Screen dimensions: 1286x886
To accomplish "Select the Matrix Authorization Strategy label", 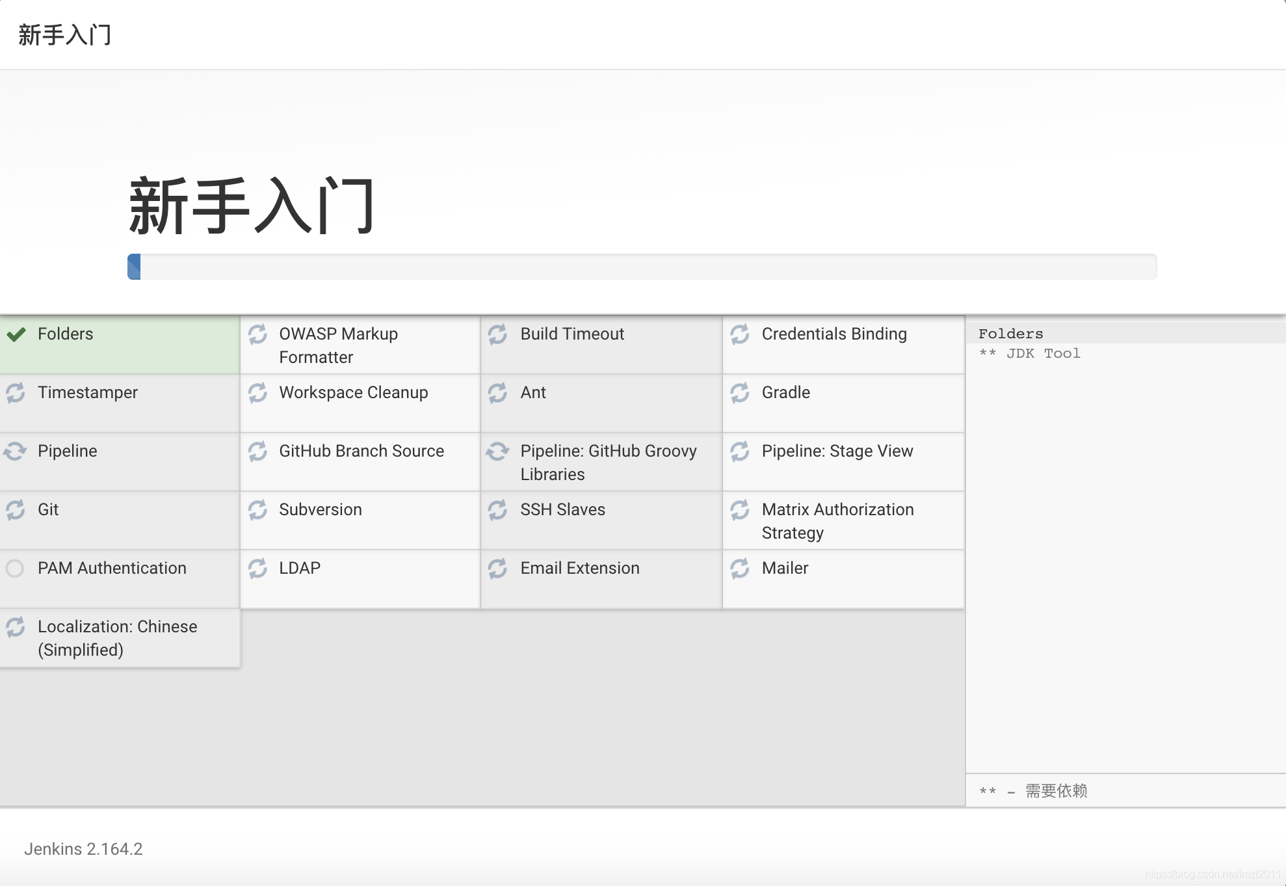I will point(838,521).
